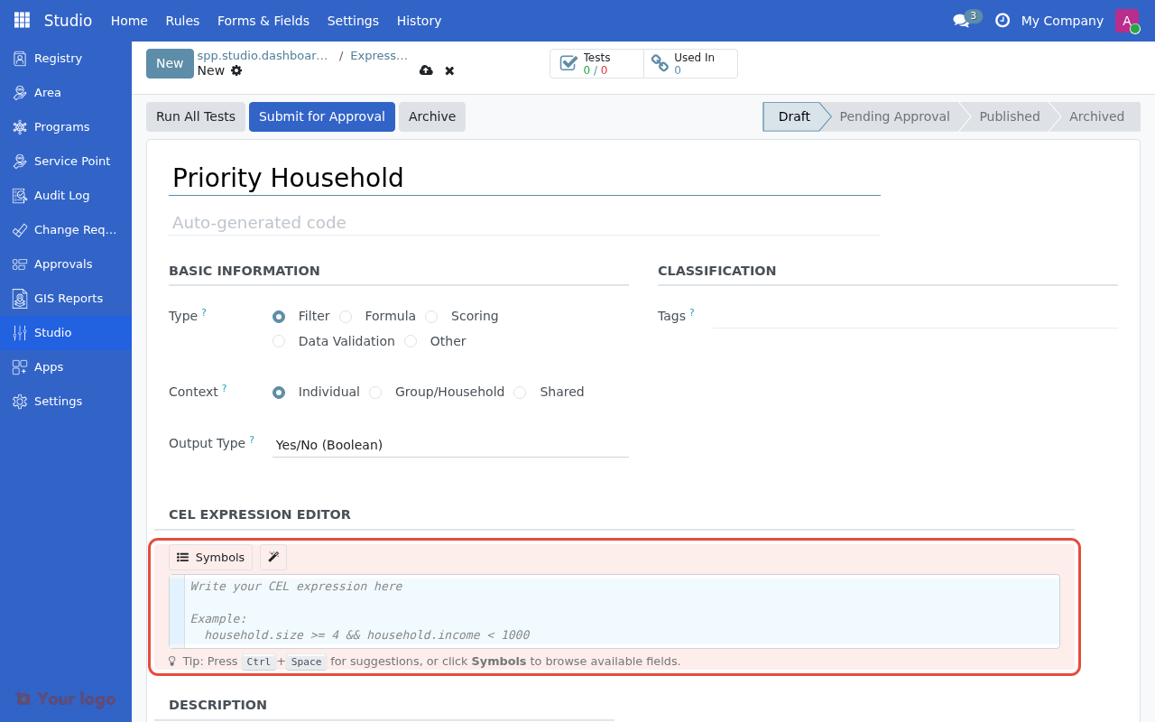
Task: Open the chat messages icon
Action: (x=961, y=21)
